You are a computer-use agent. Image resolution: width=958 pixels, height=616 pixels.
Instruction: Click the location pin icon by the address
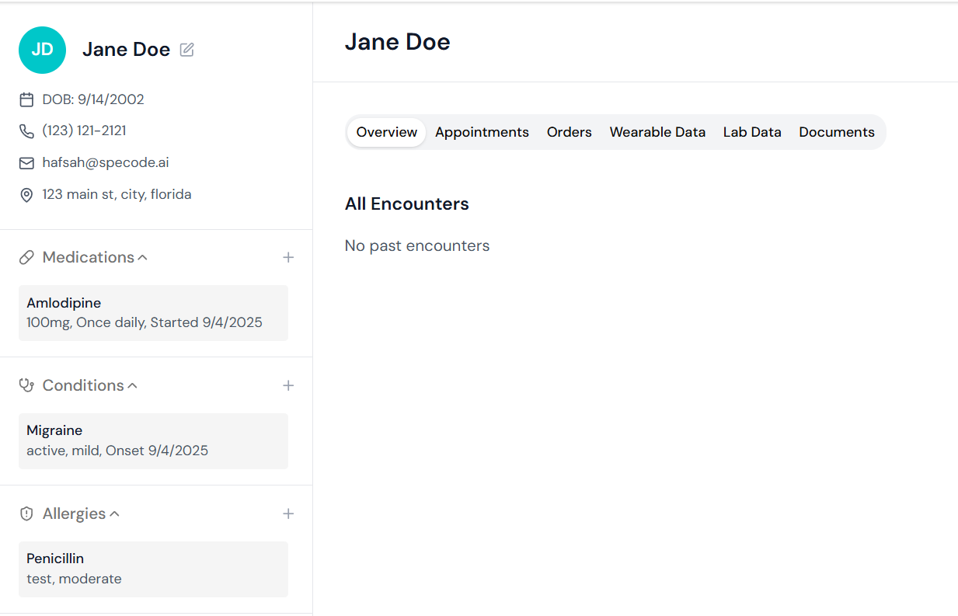[x=26, y=194]
